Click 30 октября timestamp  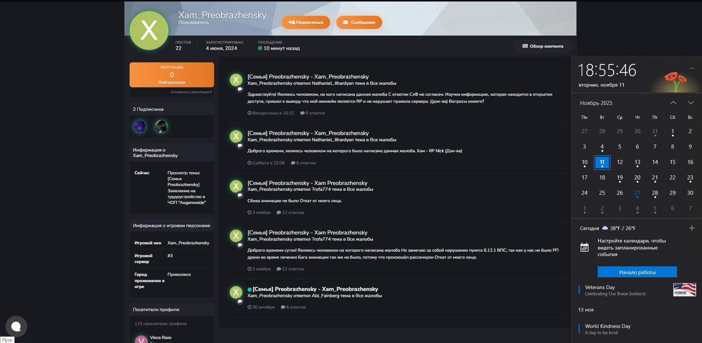261,307
